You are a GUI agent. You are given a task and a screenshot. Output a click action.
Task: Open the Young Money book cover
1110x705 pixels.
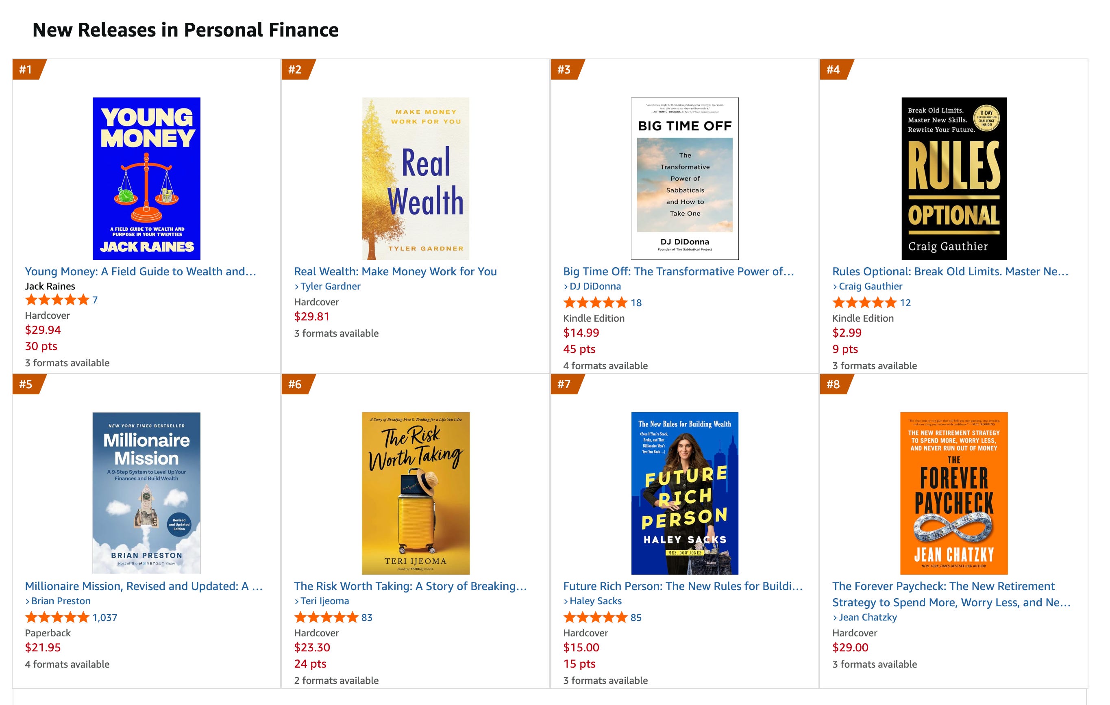click(x=146, y=178)
